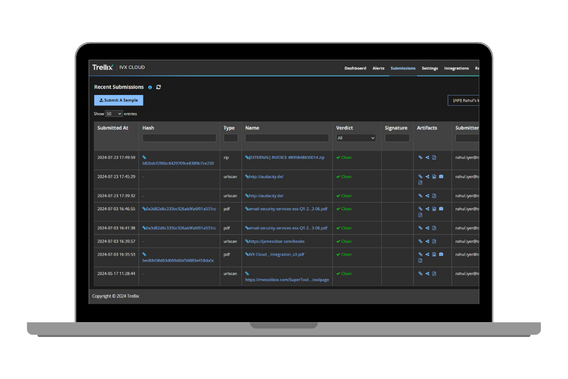Click the Hash filter input field
The width and height of the screenshot is (568, 379).
click(179, 138)
